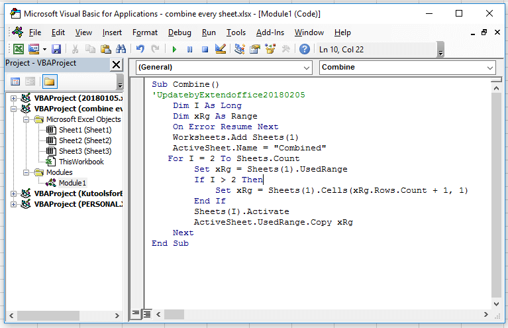Click the View Microsoft Excel icon

click(19, 49)
